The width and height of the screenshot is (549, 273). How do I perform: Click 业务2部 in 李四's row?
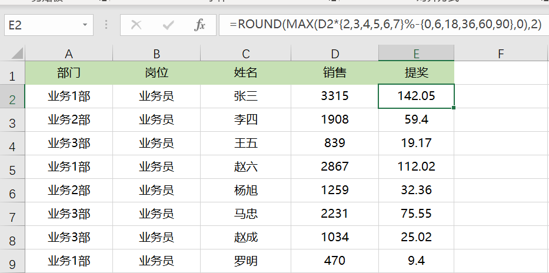point(69,119)
